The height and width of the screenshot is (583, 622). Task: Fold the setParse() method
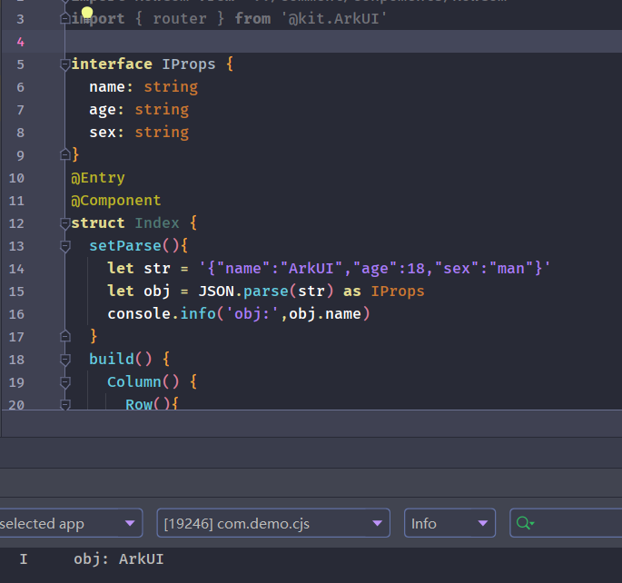pyautogui.click(x=64, y=246)
